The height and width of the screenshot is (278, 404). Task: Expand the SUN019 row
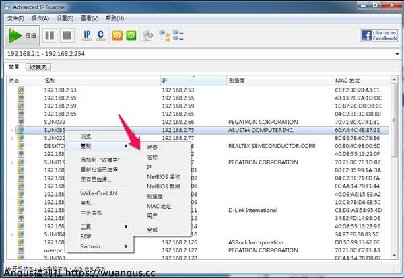tap(12, 162)
